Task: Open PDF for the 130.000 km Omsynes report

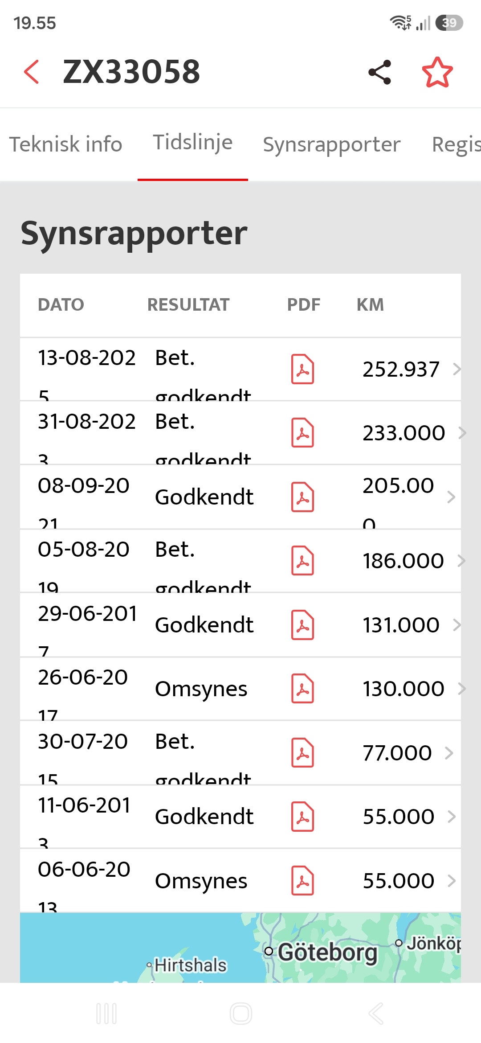Action: (x=303, y=689)
